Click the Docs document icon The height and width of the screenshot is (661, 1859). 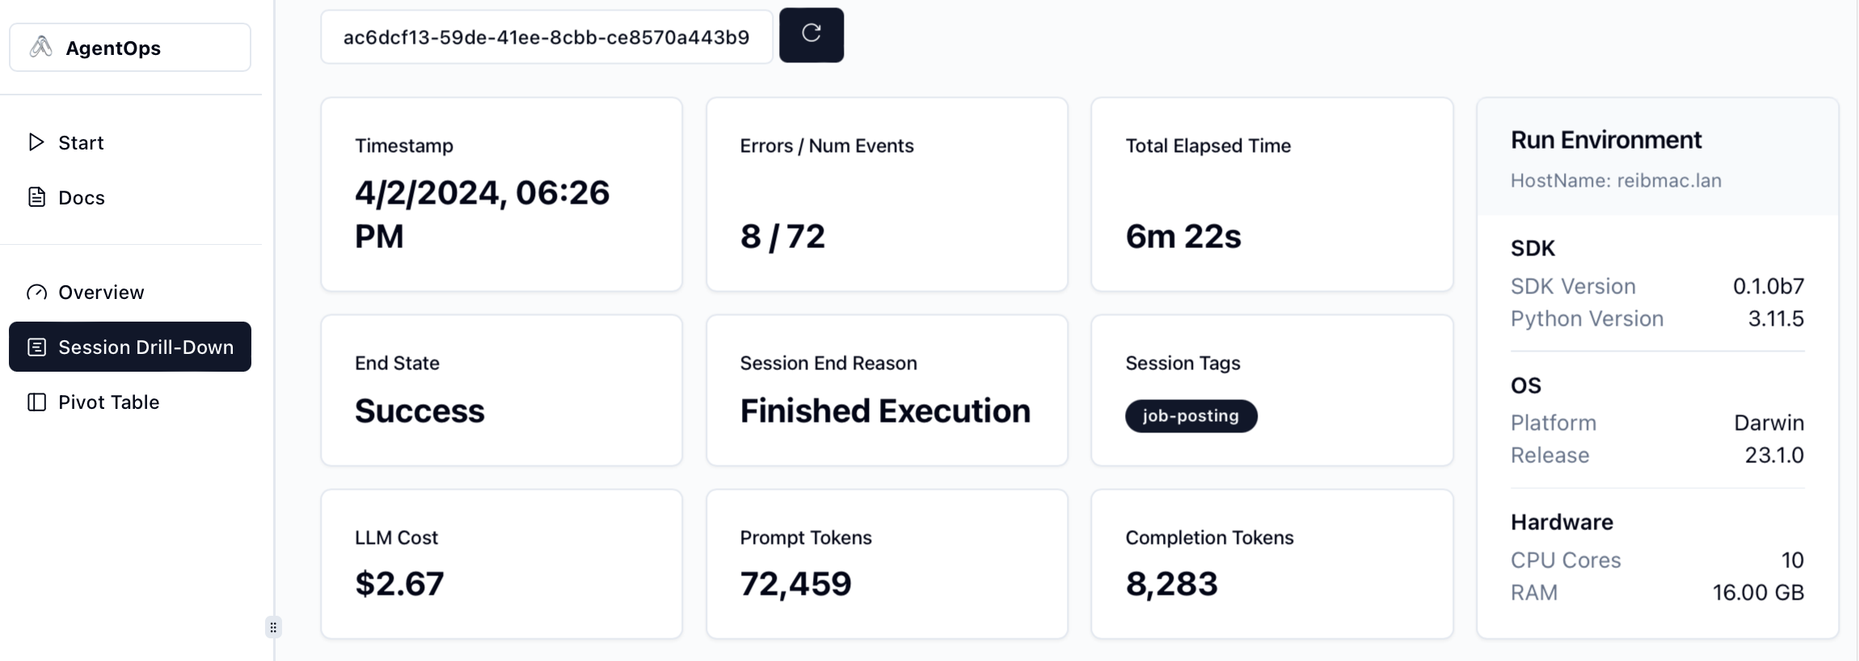[36, 197]
